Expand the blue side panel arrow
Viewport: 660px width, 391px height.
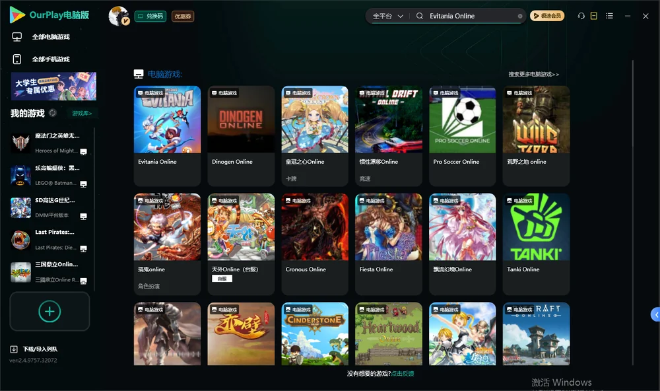tap(655, 315)
